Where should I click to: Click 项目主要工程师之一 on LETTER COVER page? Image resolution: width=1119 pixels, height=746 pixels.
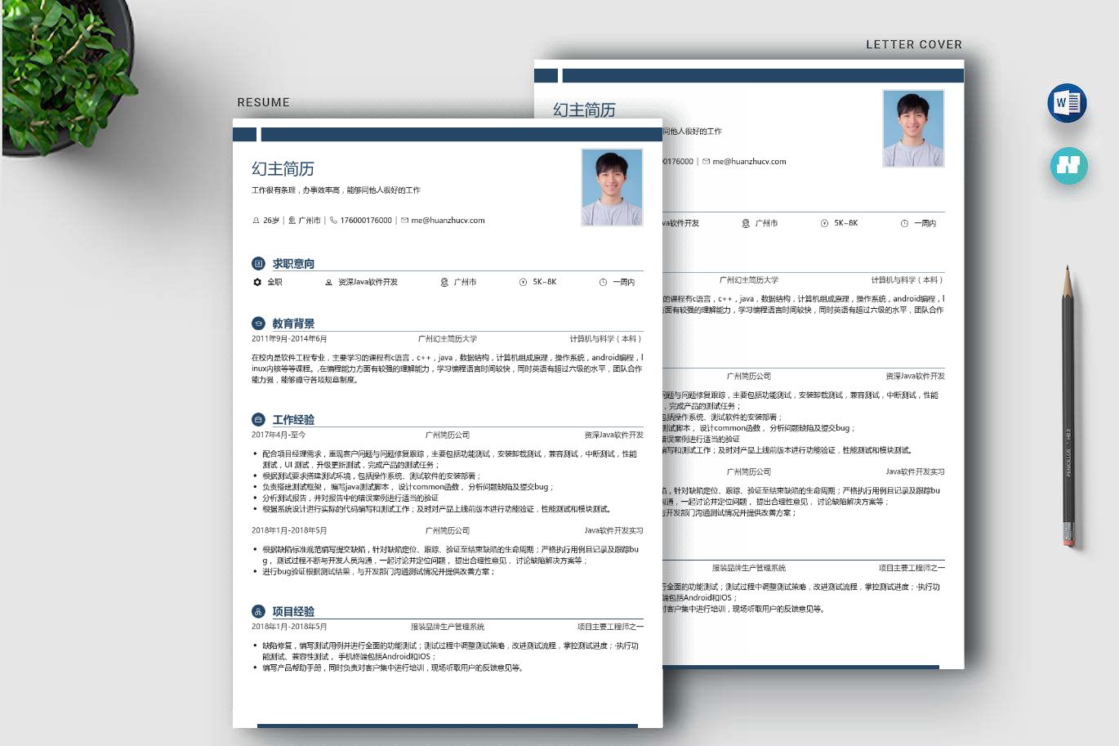click(x=912, y=568)
